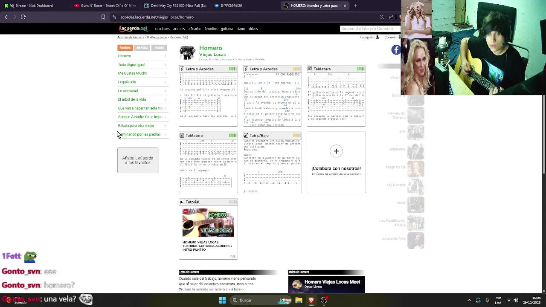Click the lacuerda.net logo
Screen dimensions: 546x307
133,29
